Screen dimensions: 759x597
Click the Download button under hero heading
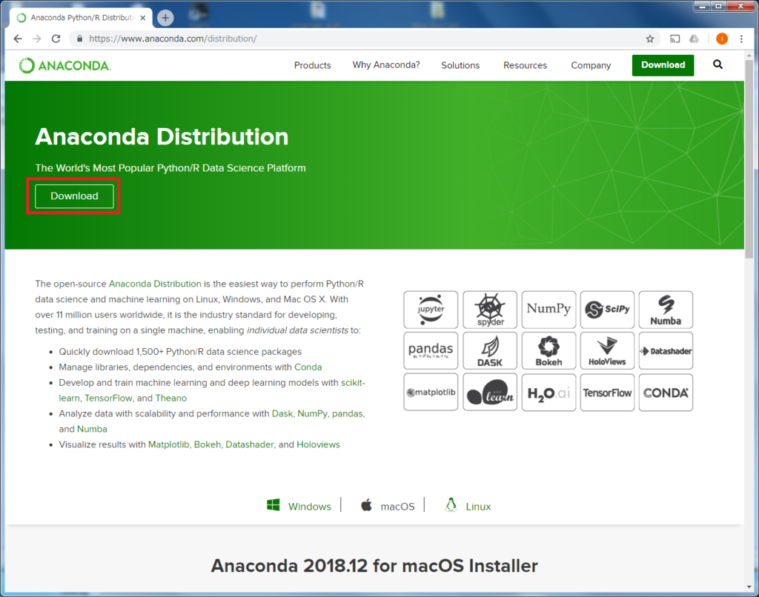(x=74, y=196)
